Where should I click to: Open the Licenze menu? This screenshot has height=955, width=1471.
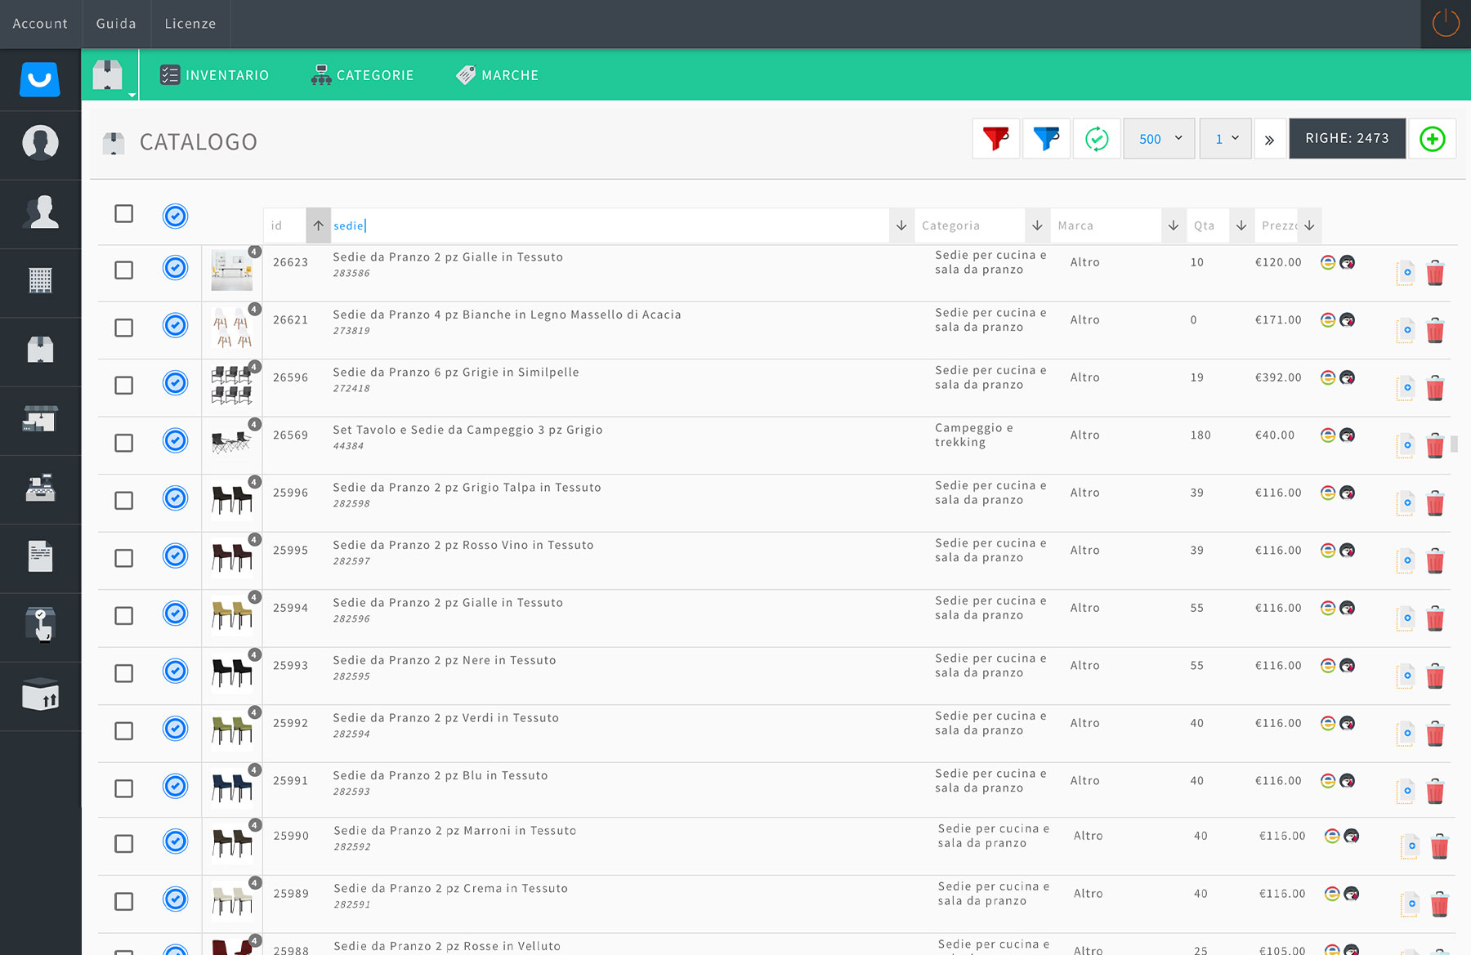(x=190, y=24)
